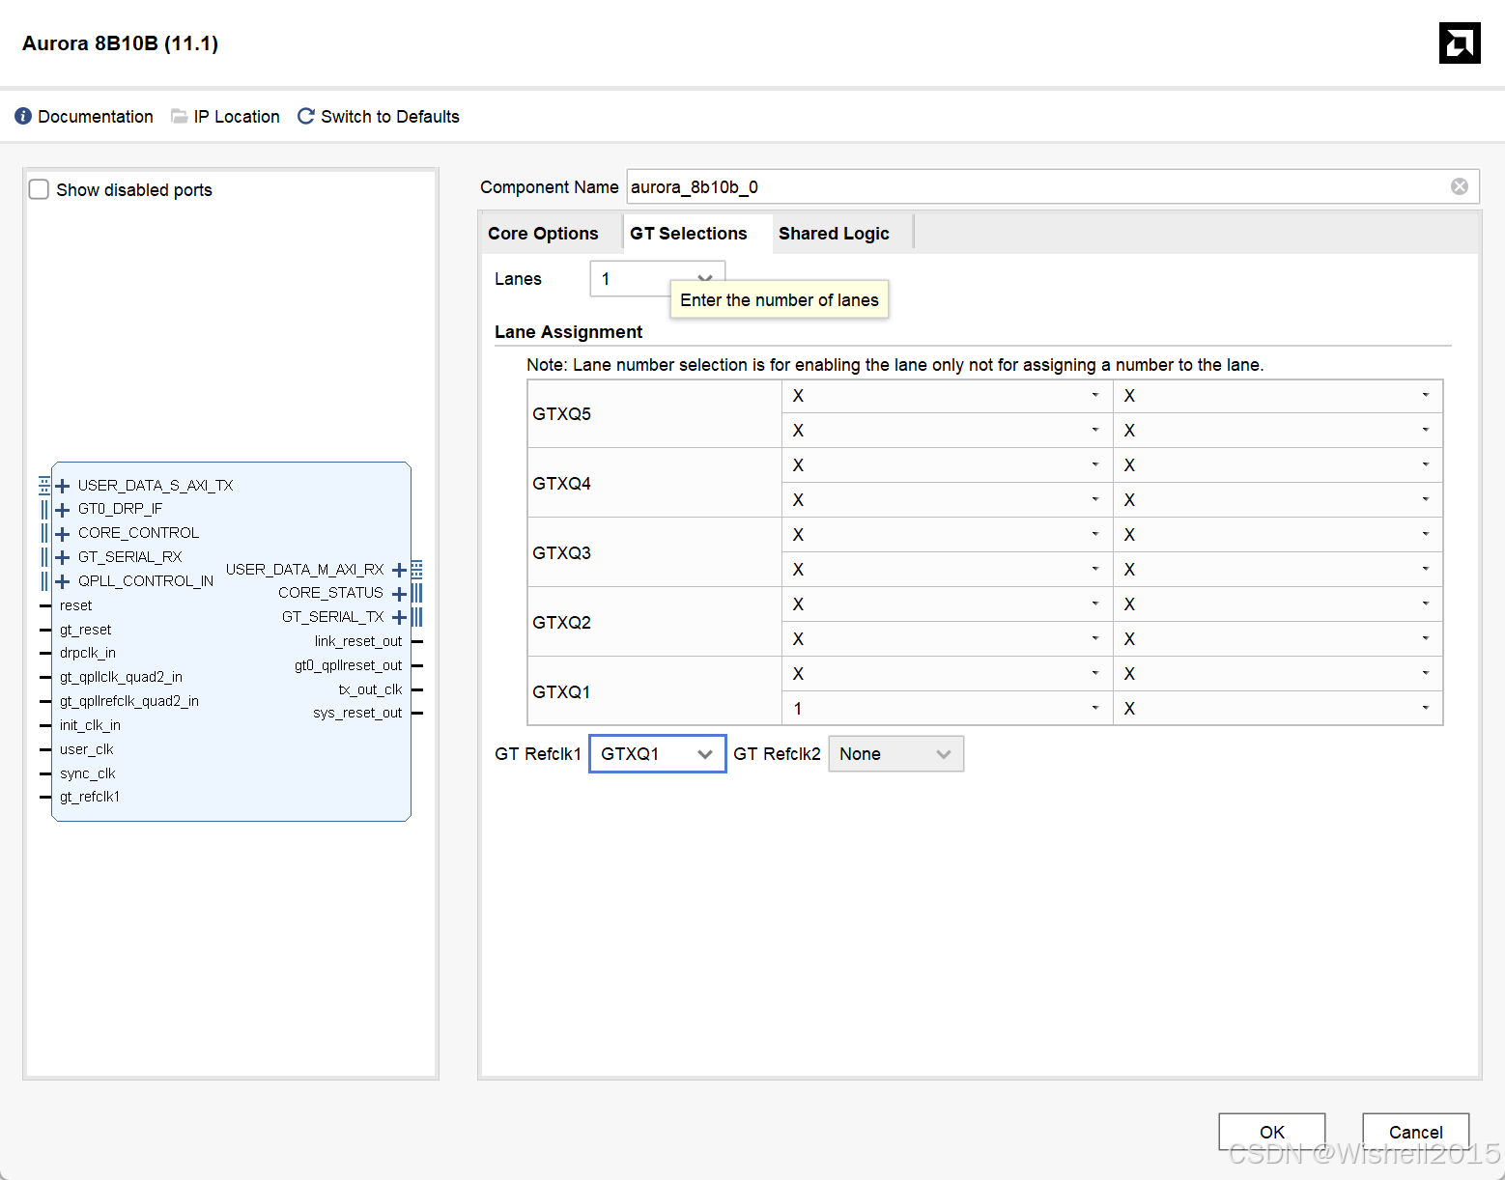The width and height of the screenshot is (1505, 1180).
Task: Click the Switch to Defaults refresh icon
Action: pyautogui.click(x=305, y=116)
